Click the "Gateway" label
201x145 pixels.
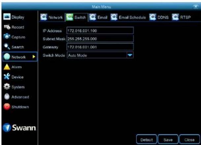tap(50, 47)
